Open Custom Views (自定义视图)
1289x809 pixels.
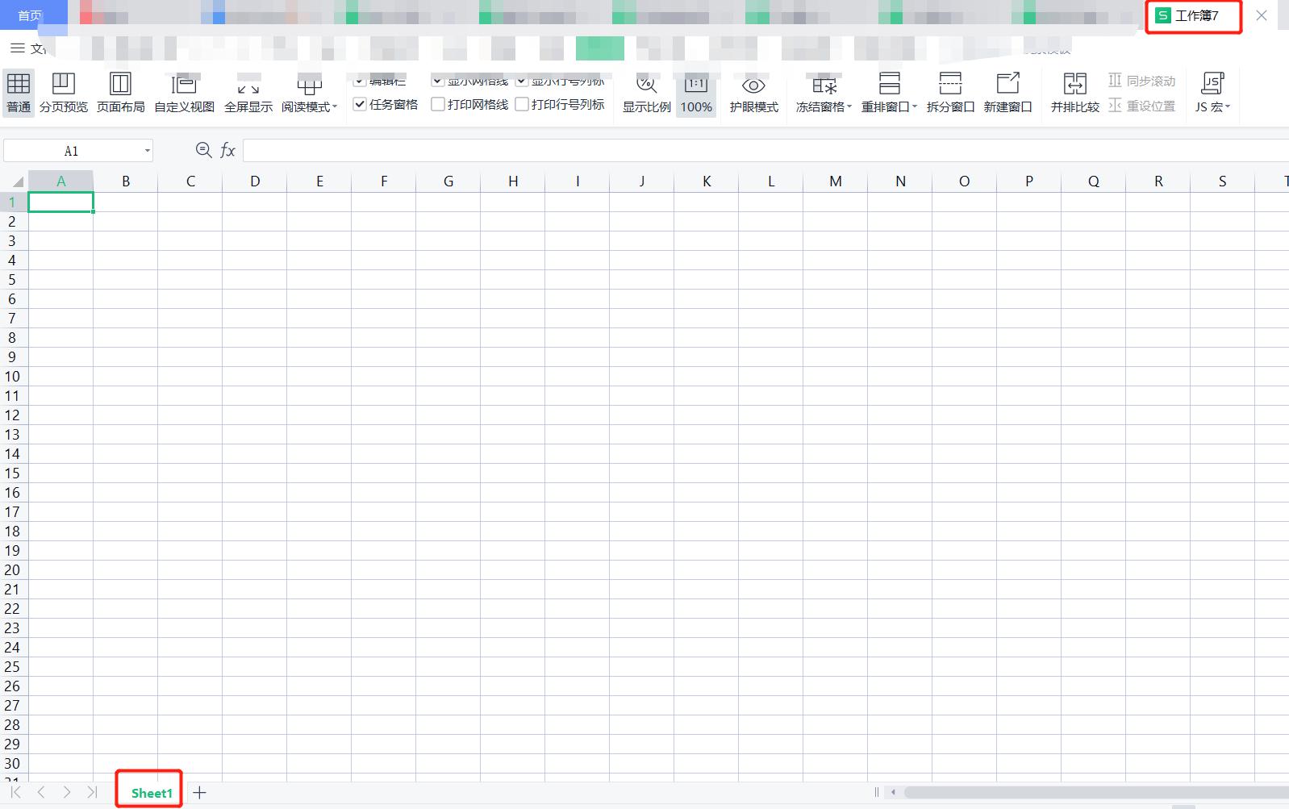(185, 93)
